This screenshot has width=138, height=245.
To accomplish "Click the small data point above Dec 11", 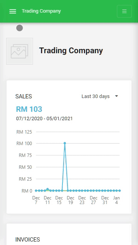I will coord(48,189).
